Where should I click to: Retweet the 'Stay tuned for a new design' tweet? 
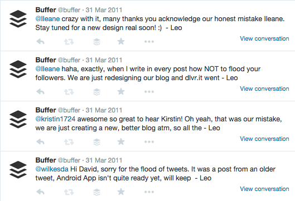click(x=69, y=42)
